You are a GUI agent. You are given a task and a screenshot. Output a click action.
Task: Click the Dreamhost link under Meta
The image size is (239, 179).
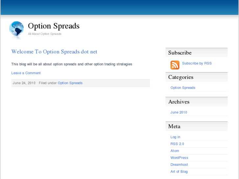click(179, 165)
